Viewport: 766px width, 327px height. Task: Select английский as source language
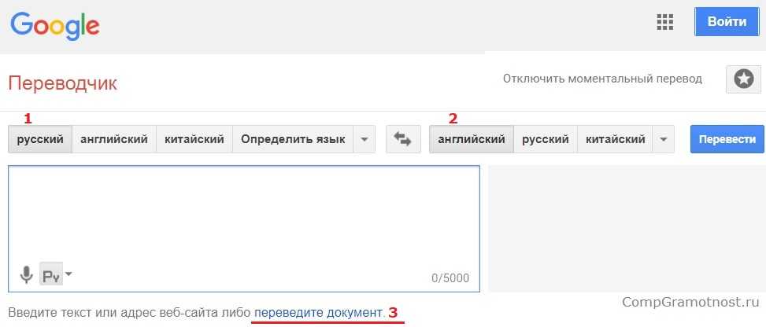click(x=114, y=139)
